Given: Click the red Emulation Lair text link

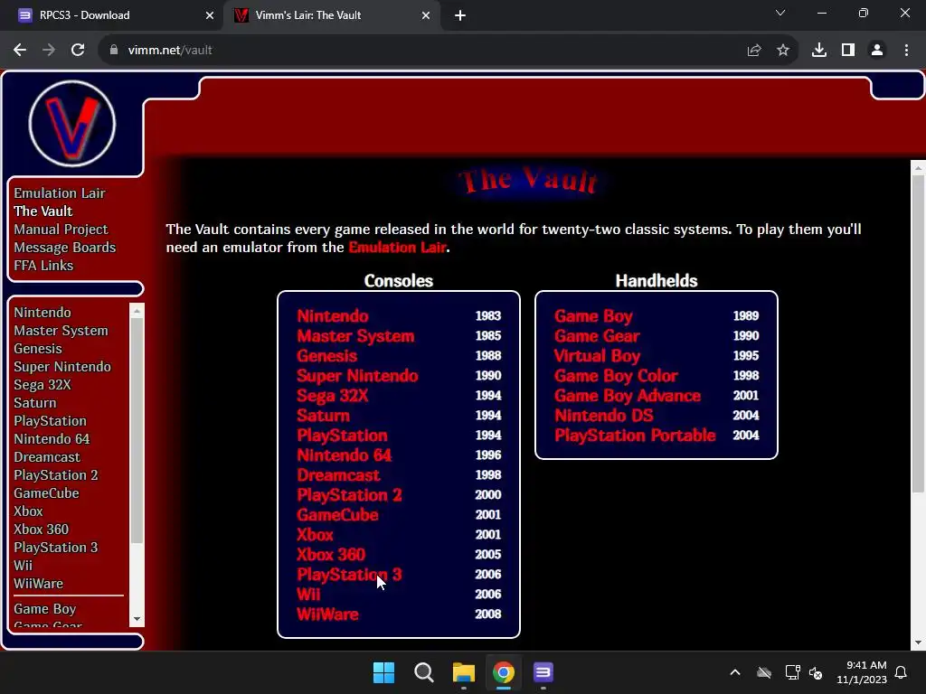Looking at the screenshot, I should tap(398, 248).
